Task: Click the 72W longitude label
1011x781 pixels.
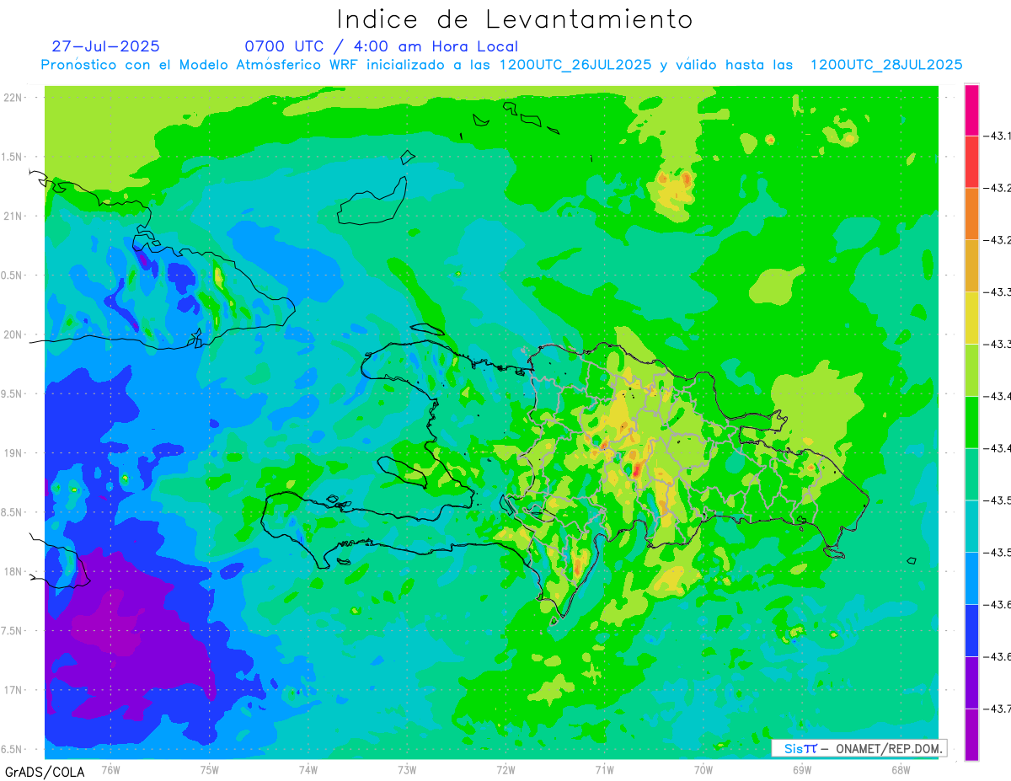Action: [x=505, y=770]
